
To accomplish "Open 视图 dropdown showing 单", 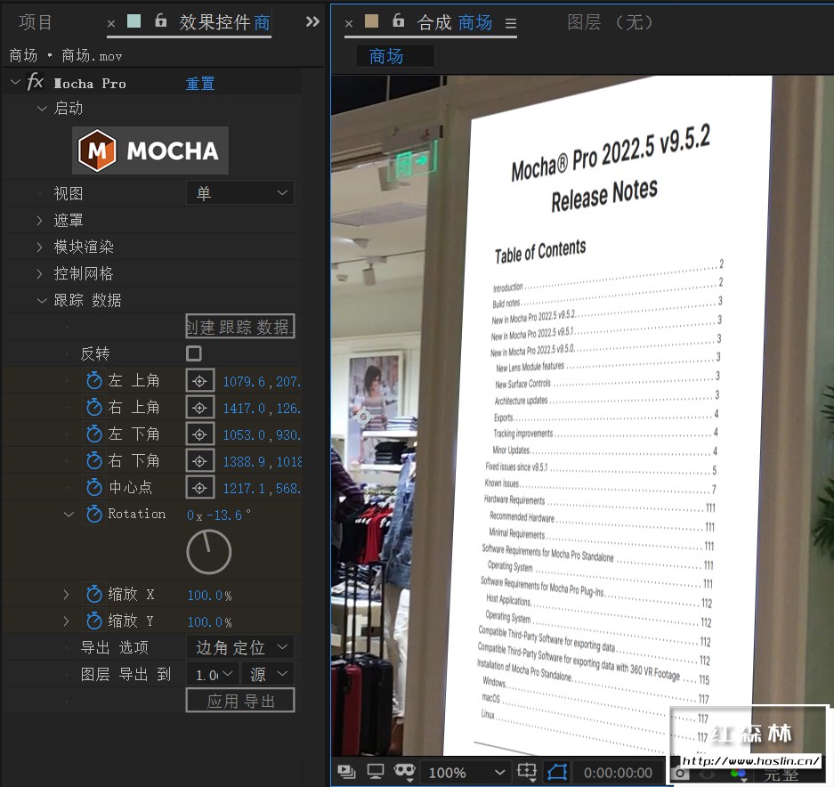I will [240, 192].
